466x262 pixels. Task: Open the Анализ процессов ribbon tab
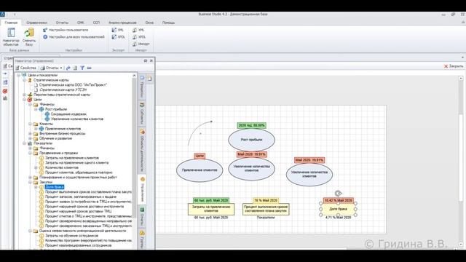pos(122,23)
